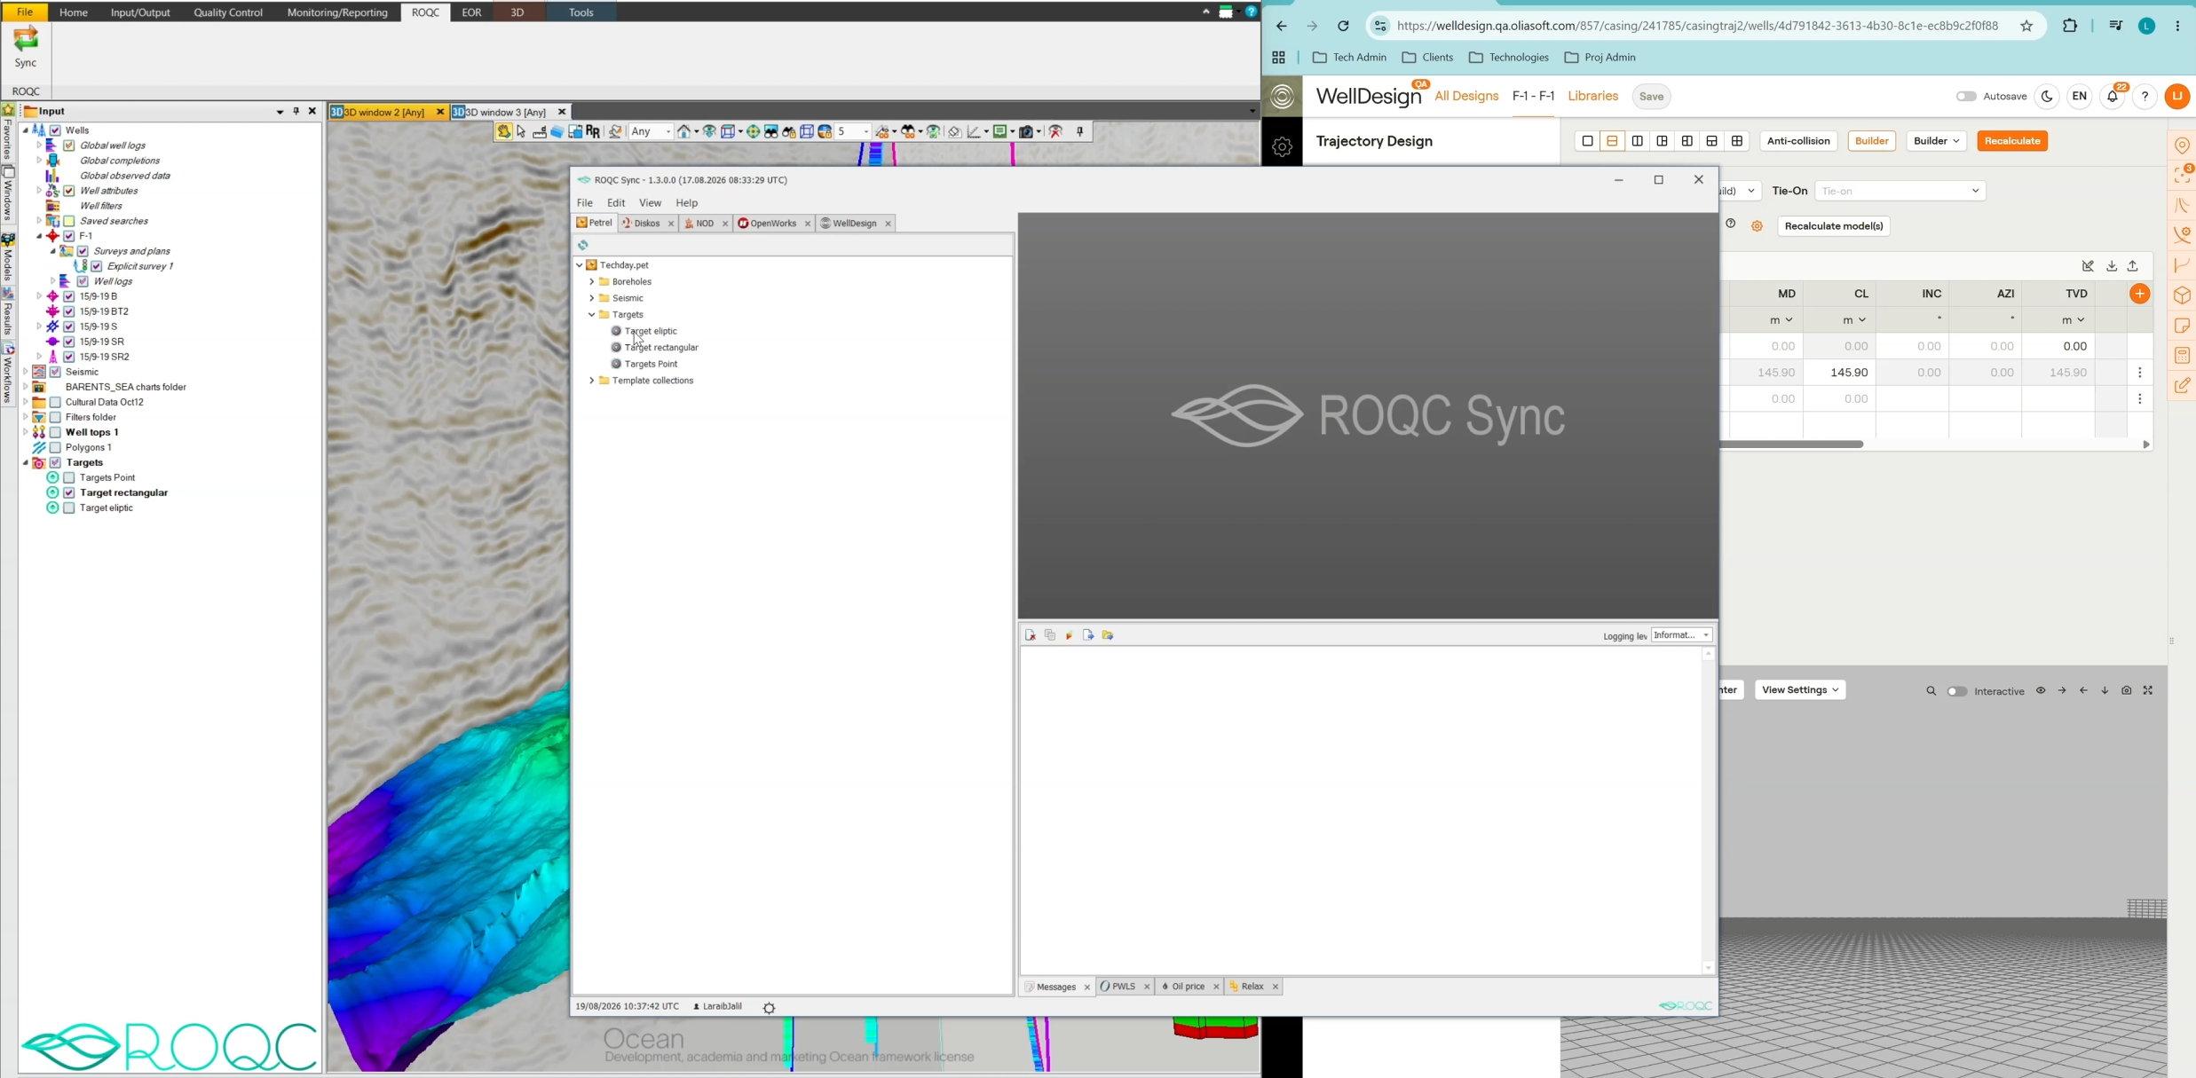
Task: Click the Save button in WellDesign
Action: 1651,97
